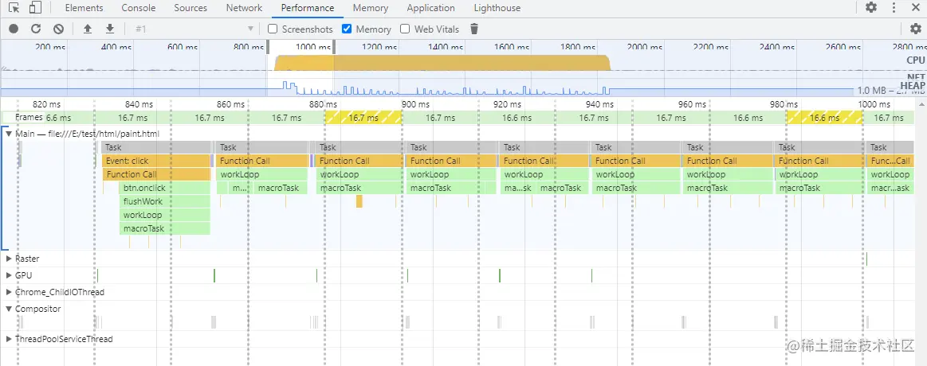Click the right overview selection handle

pos(334,47)
